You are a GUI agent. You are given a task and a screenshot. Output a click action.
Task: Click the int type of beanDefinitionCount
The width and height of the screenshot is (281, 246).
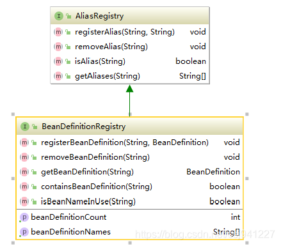pyautogui.click(x=236, y=217)
